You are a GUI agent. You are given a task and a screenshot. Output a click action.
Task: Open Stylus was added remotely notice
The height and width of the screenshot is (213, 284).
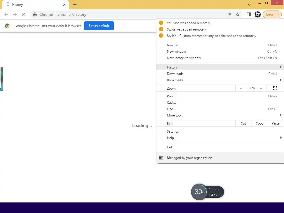220,29
